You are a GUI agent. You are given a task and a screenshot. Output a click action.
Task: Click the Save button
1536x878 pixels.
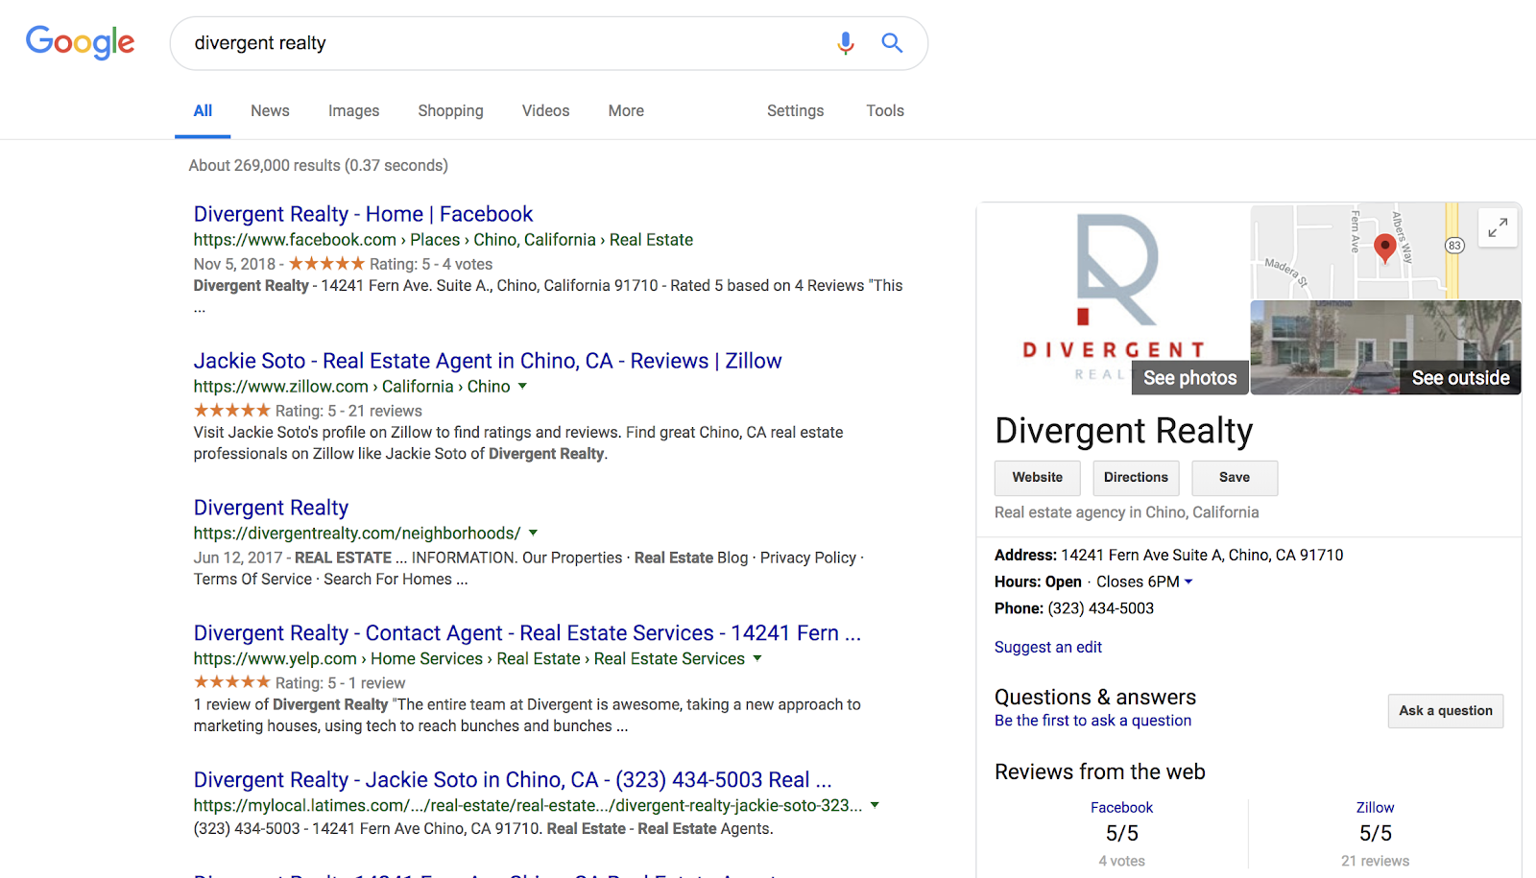(1235, 478)
